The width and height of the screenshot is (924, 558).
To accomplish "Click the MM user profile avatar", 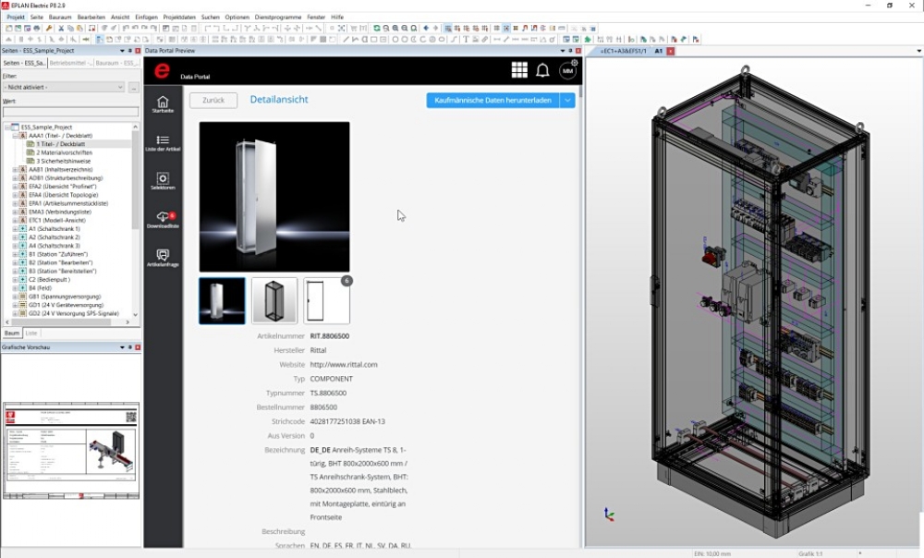I will pyautogui.click(x=567, y=71).
